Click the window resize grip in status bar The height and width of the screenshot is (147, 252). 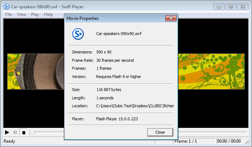247,142
